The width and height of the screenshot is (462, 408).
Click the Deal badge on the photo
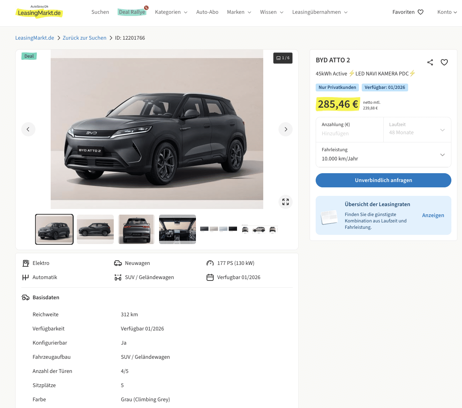click(29, 56)
